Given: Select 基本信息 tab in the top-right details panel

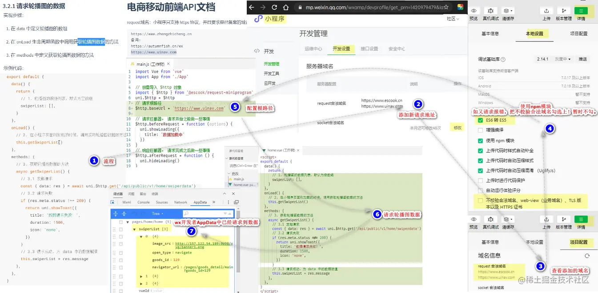Looking at the screenshot, I should click(x=490, y=33).
